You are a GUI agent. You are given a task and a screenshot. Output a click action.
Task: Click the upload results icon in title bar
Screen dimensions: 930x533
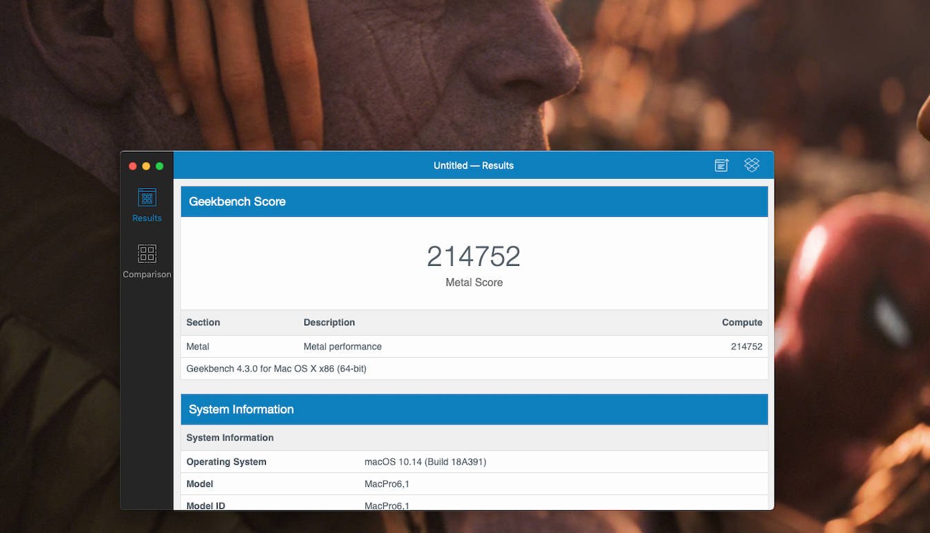click(x=721, y=165)
